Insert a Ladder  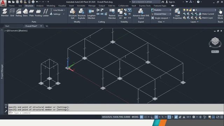tap(46, 13)
